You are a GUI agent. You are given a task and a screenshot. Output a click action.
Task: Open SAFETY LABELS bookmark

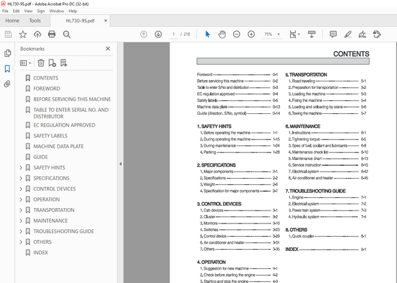pyautogui.click(x=51, y=136)
